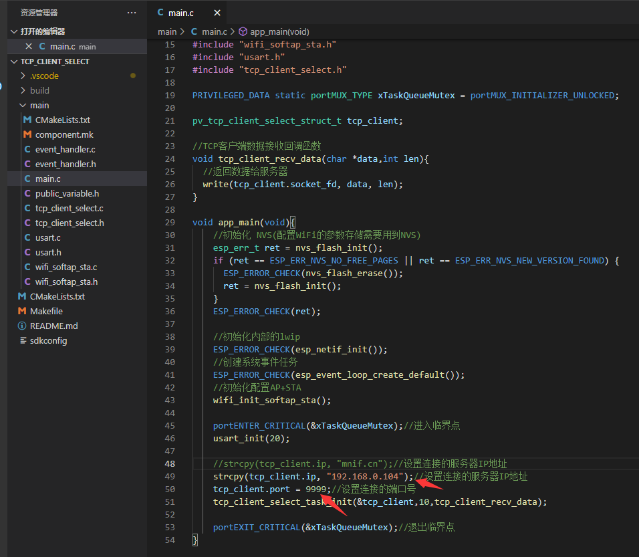
Task: Collapse the TCP_CLIENT_SELECT project section
Action: click(x=14, y=62)
